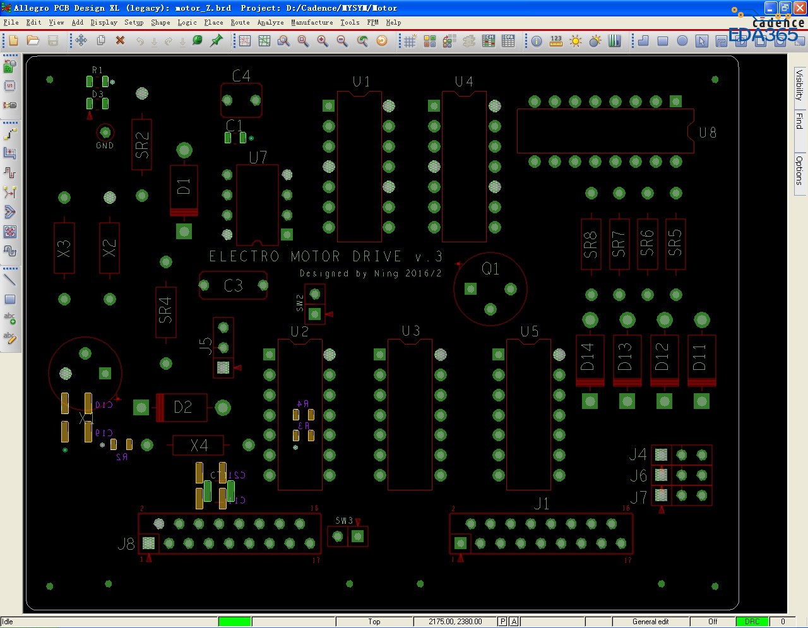
Task: Click the orange Redraw refresh icon
Action: click(382, 41)
